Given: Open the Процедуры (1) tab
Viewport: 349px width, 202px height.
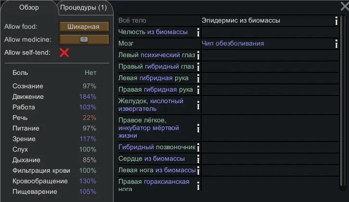Looking at the screenshot, I should pos(84,8).
